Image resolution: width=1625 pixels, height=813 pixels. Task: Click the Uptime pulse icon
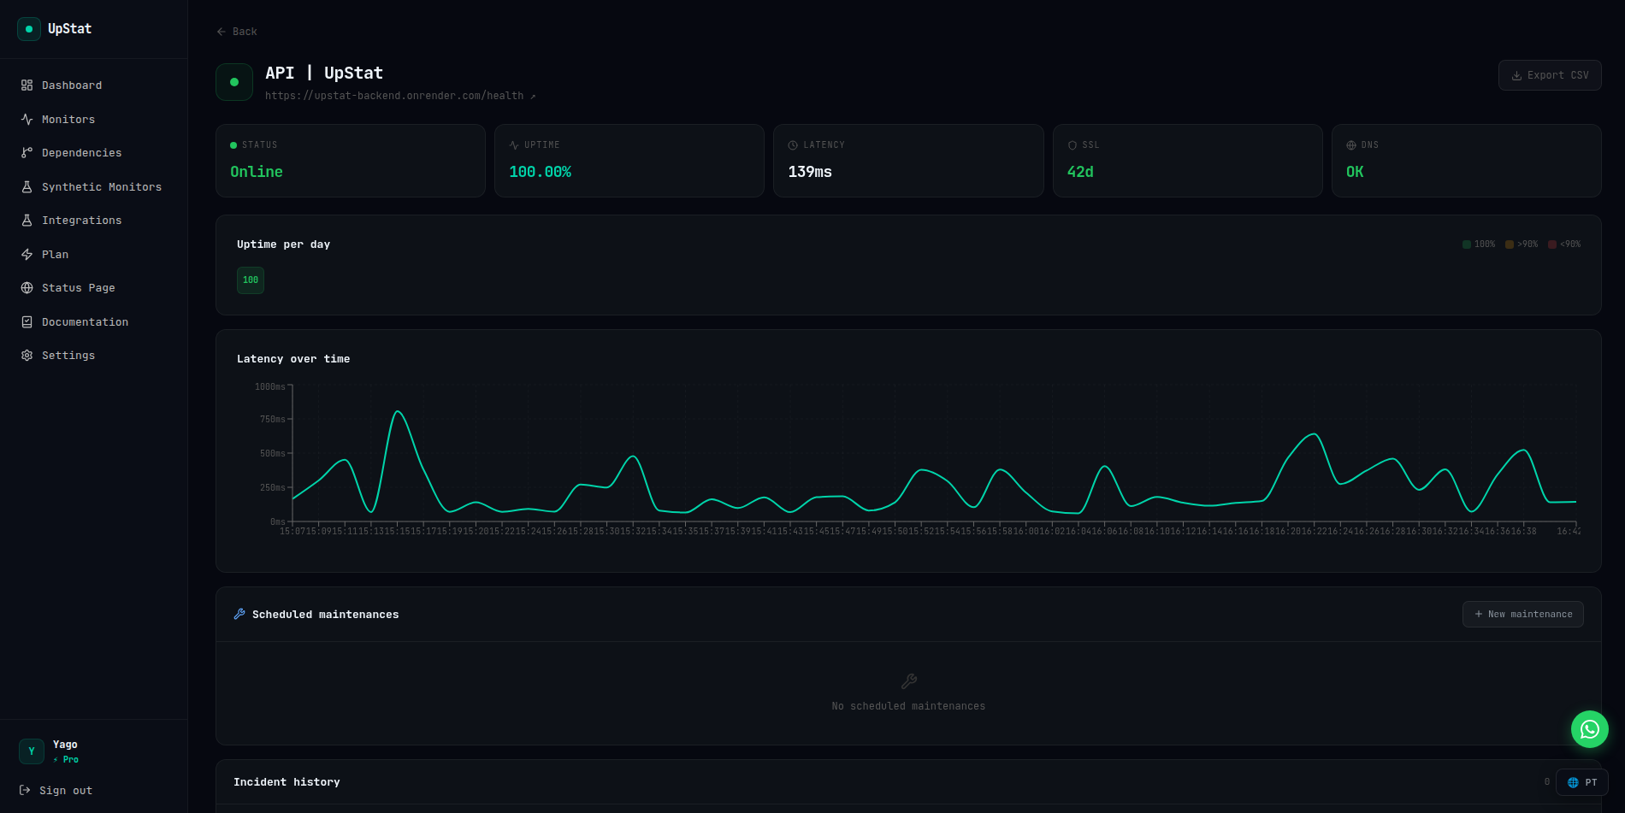(514, 145)
